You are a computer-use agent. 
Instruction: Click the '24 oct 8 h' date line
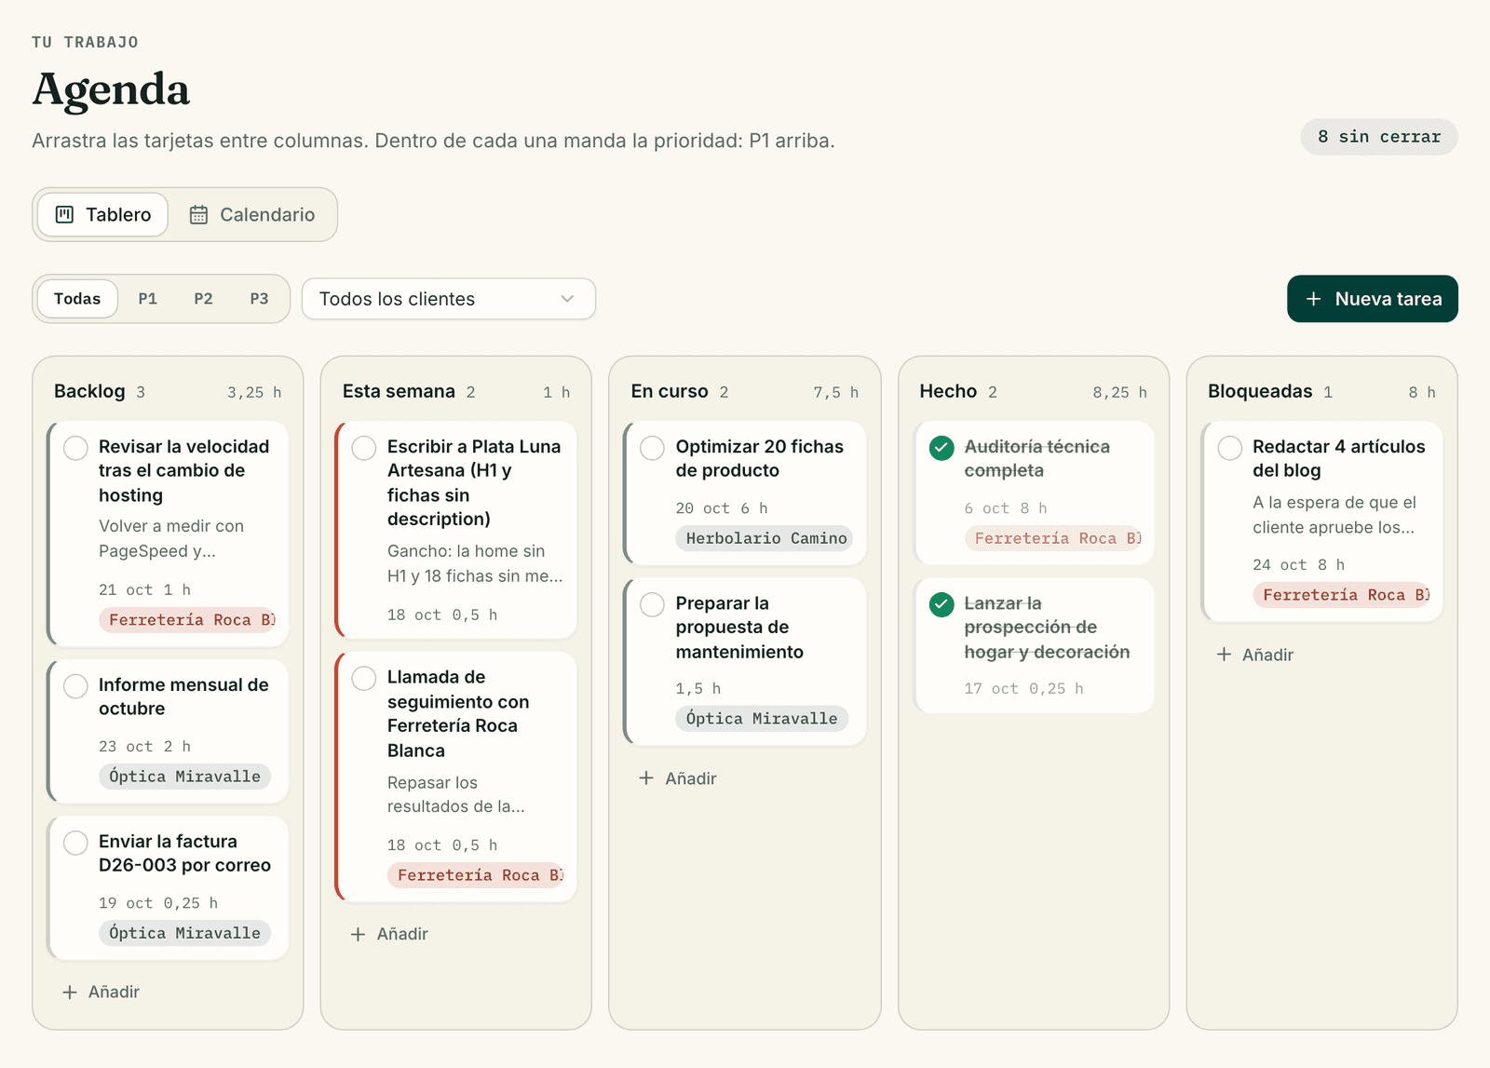click(x=1298, y=565)
